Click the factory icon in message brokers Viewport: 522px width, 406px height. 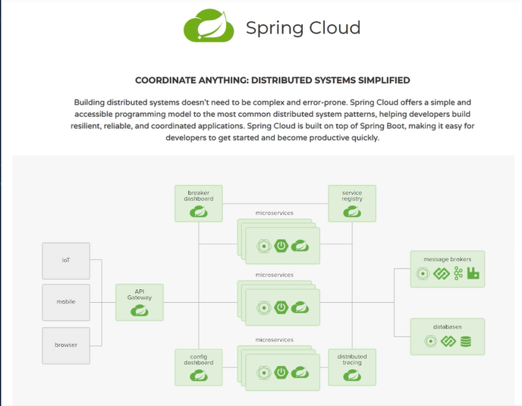(x=474, y=274)
